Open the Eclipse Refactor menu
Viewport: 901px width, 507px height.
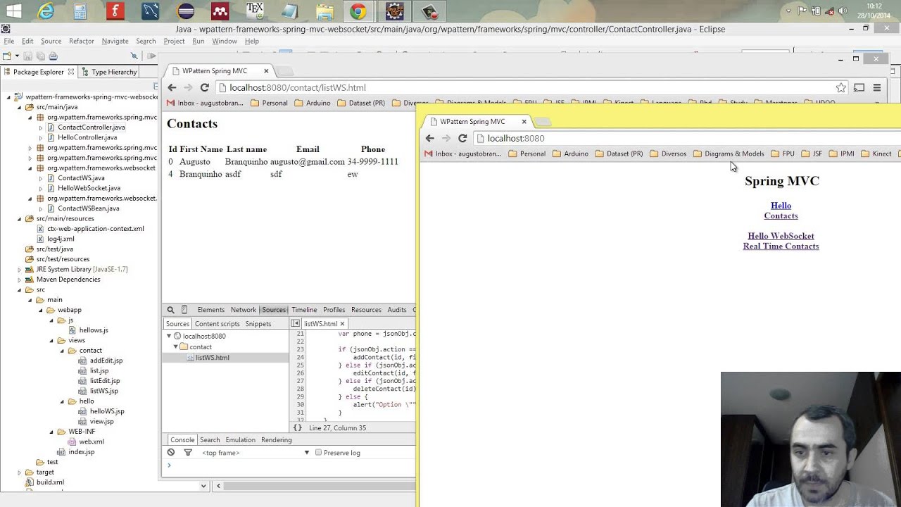tap(81, 42)
